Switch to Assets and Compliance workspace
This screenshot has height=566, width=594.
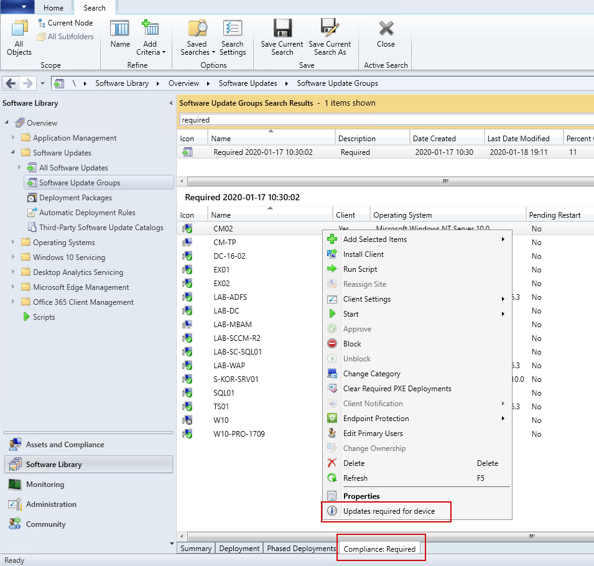(x=88, y=444)
